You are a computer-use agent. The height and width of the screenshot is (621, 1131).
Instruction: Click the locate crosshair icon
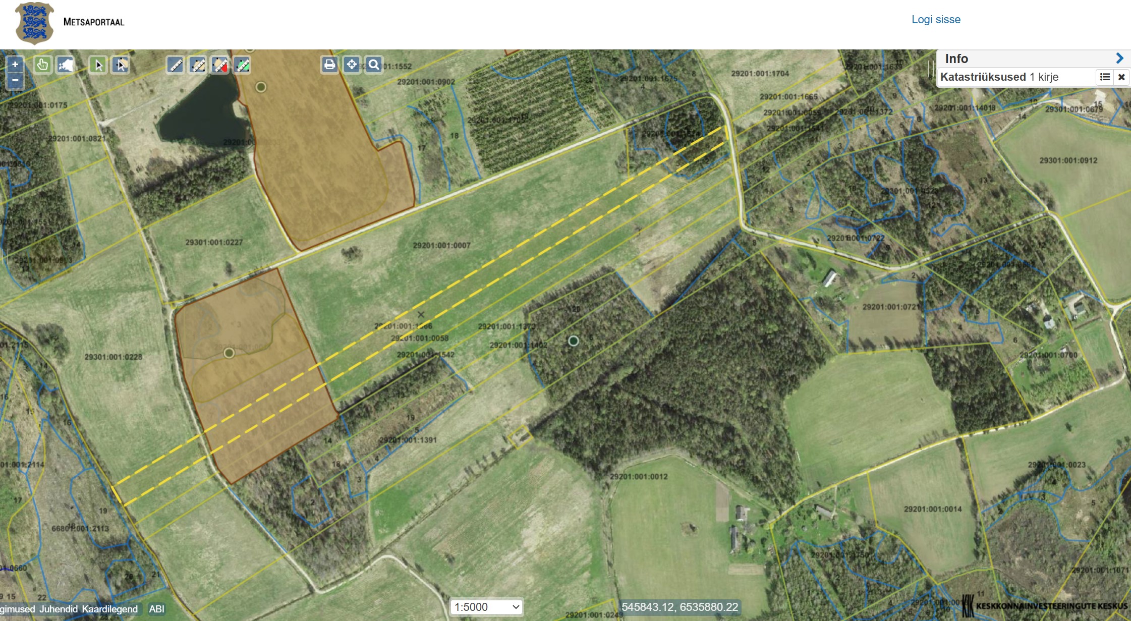[x=352, y=65]
